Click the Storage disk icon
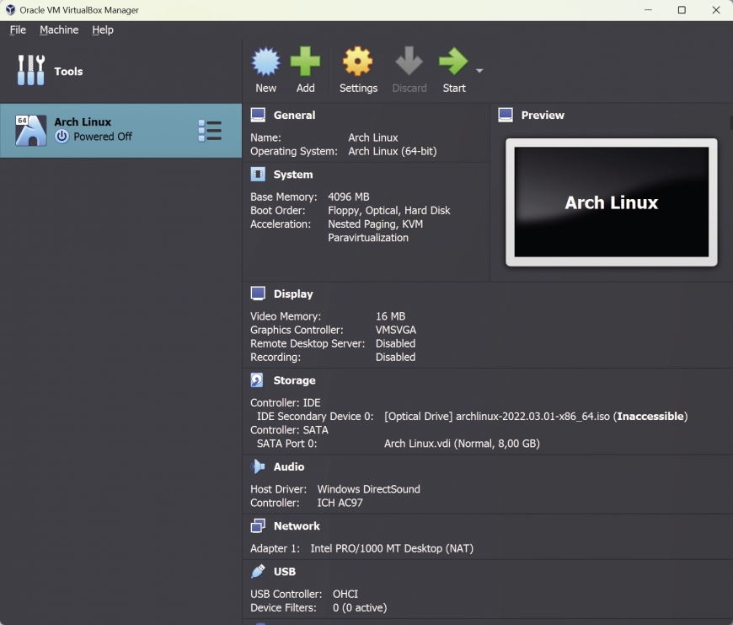Screen dimensions: 733x625 (x=257, y=380)
